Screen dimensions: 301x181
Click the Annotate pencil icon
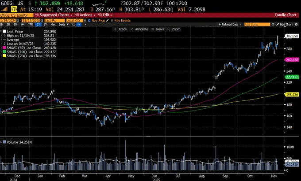click(132, 29)
